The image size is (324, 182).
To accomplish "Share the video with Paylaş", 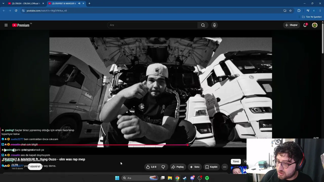I will 177,167.
